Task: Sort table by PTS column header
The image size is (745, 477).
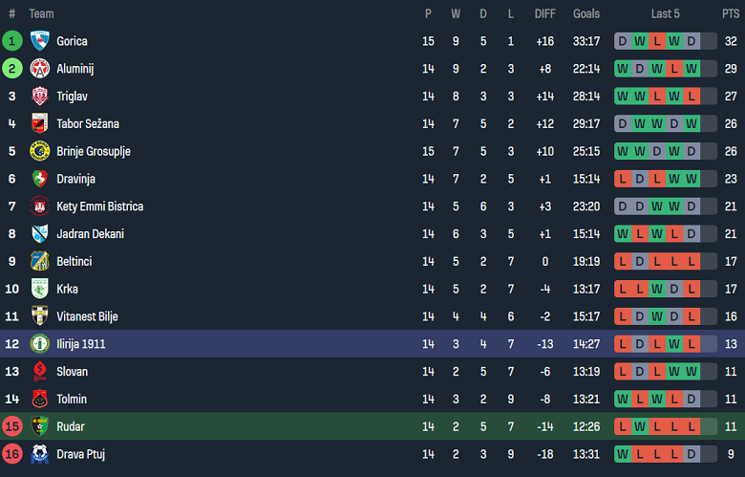Action: (x=731, y=13)
